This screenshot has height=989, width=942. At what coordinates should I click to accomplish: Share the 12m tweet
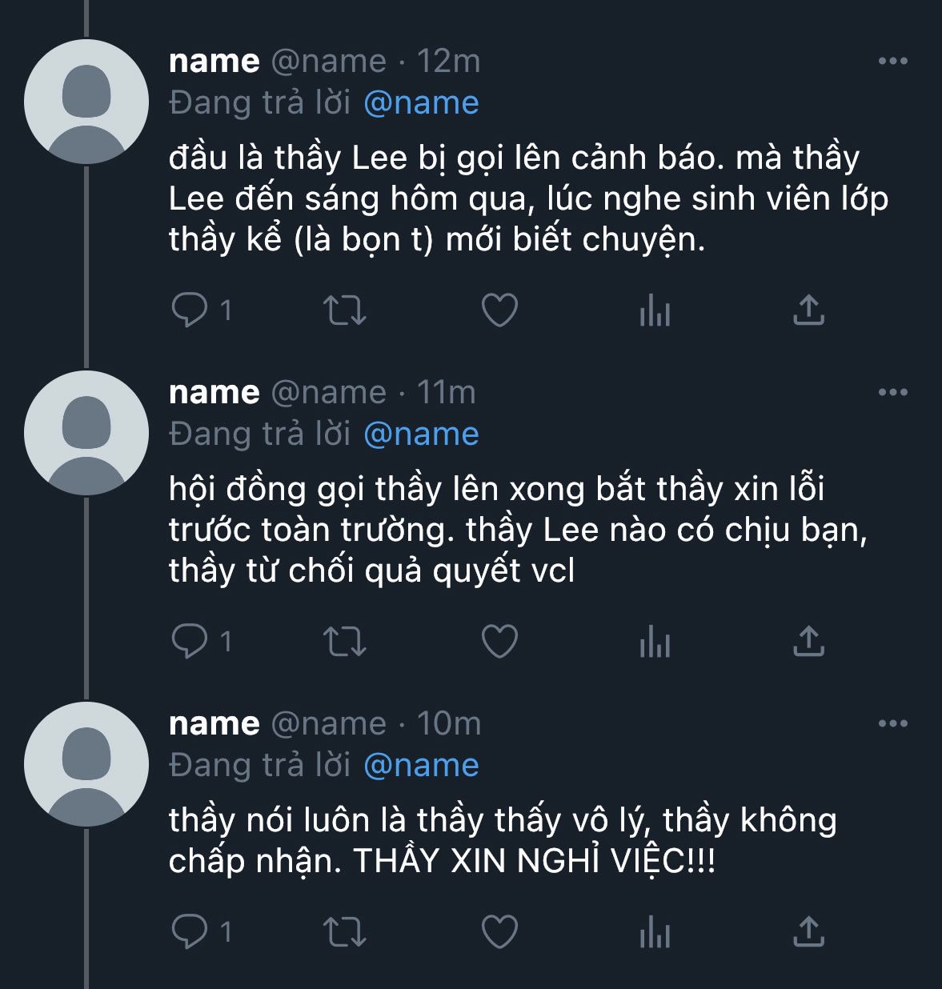click(808, 310)
